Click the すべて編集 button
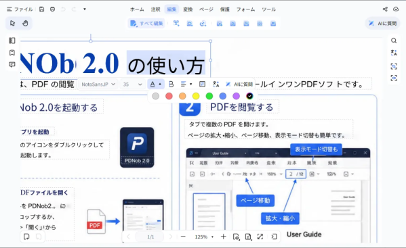Viewport: 406px width, 248px height. click(146, 24)
